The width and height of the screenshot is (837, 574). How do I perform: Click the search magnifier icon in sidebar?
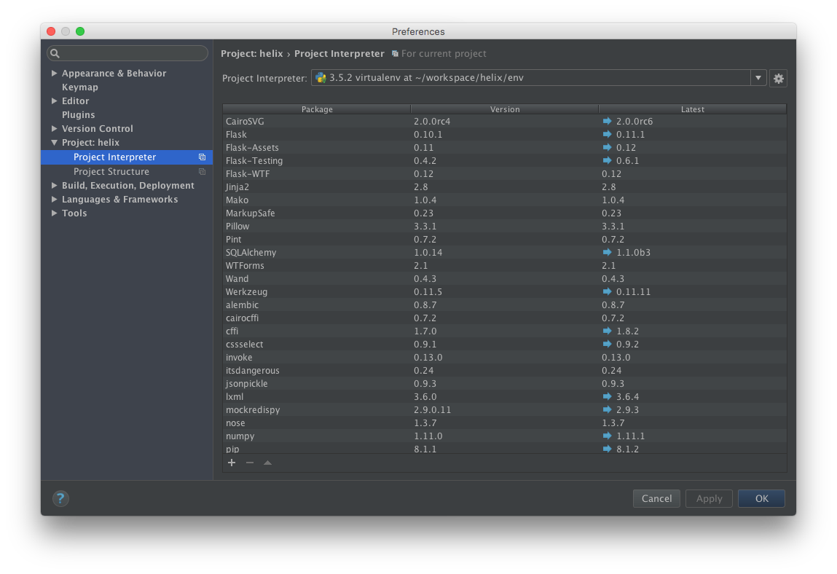[55, 53]
